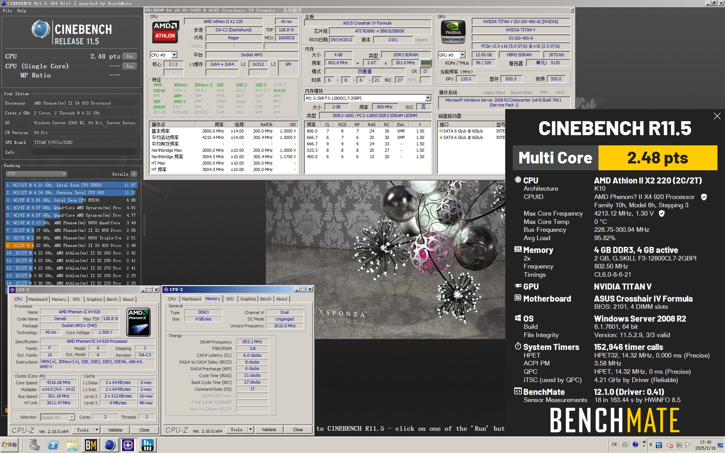Open the GPU #0 selector dropdown in HWiNFO
This screenshot has width=725, height=453.
pyautogui.click(x=463, y=55)
